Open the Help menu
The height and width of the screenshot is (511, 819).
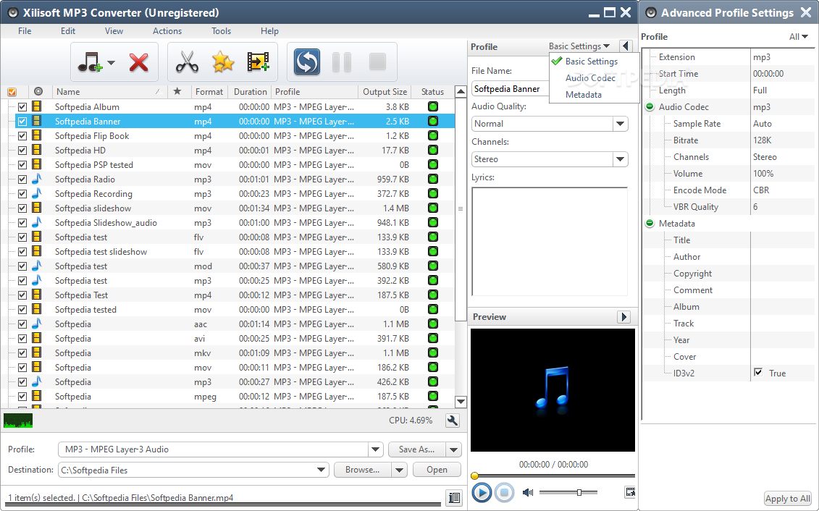(x=269, y=31)
